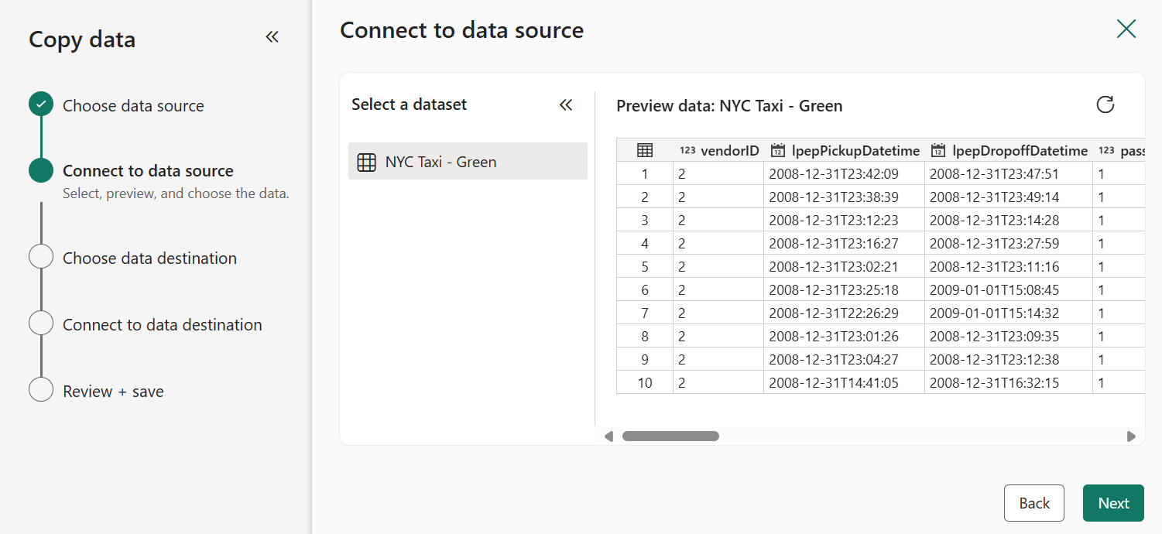
Task: Click the Next button
Action: 1113,502
